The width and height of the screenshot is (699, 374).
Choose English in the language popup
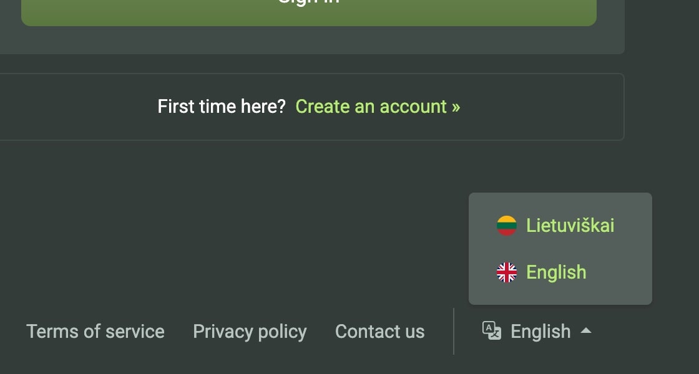[x=556, y=272]
